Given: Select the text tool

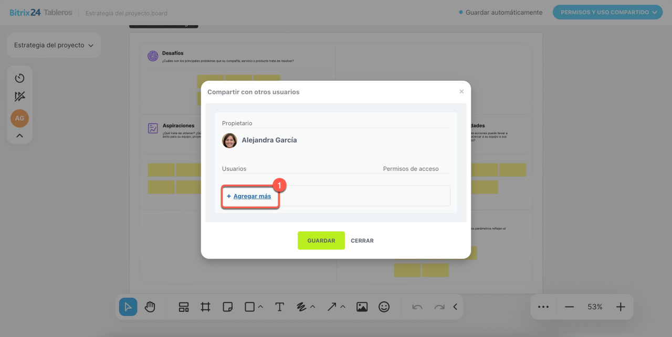Looking at the screenshot, I should point(280,307).
